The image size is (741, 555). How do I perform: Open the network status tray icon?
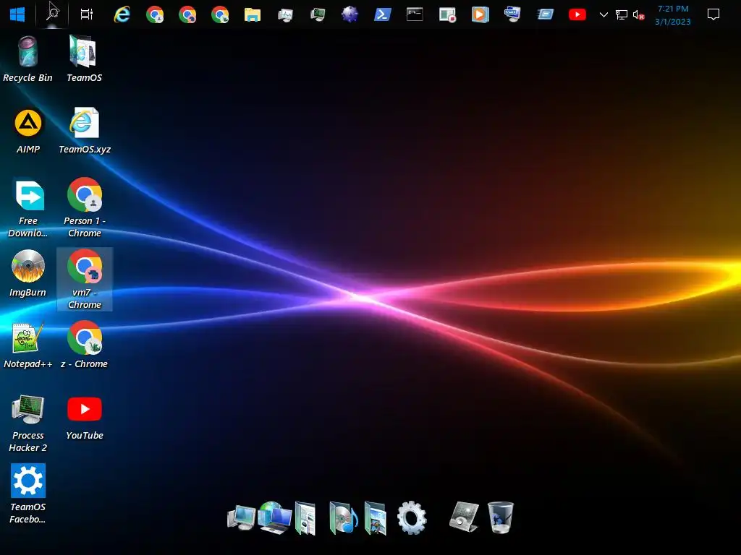(622, 15)
